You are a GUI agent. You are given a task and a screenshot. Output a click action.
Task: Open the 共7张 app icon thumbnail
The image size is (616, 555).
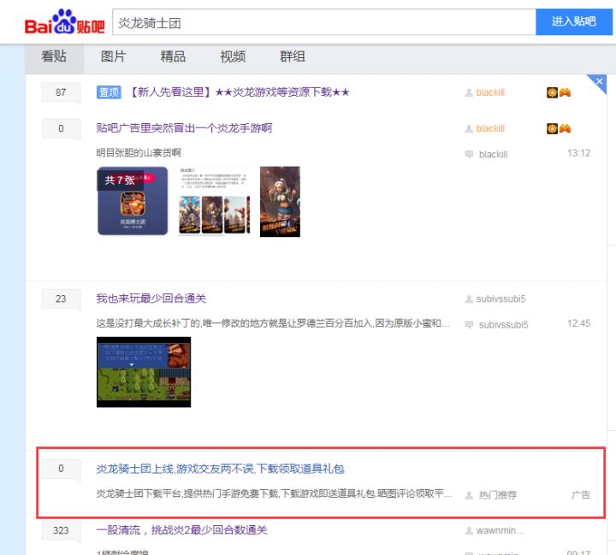133,201
